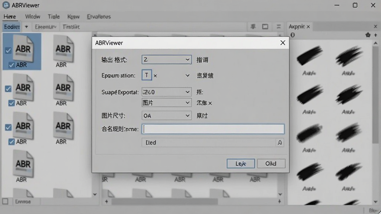Image resolution: width=381 pixels, height=214 pixels.
Task: Open the output format dropdown showing 2
Action: (x=166, y=59)
